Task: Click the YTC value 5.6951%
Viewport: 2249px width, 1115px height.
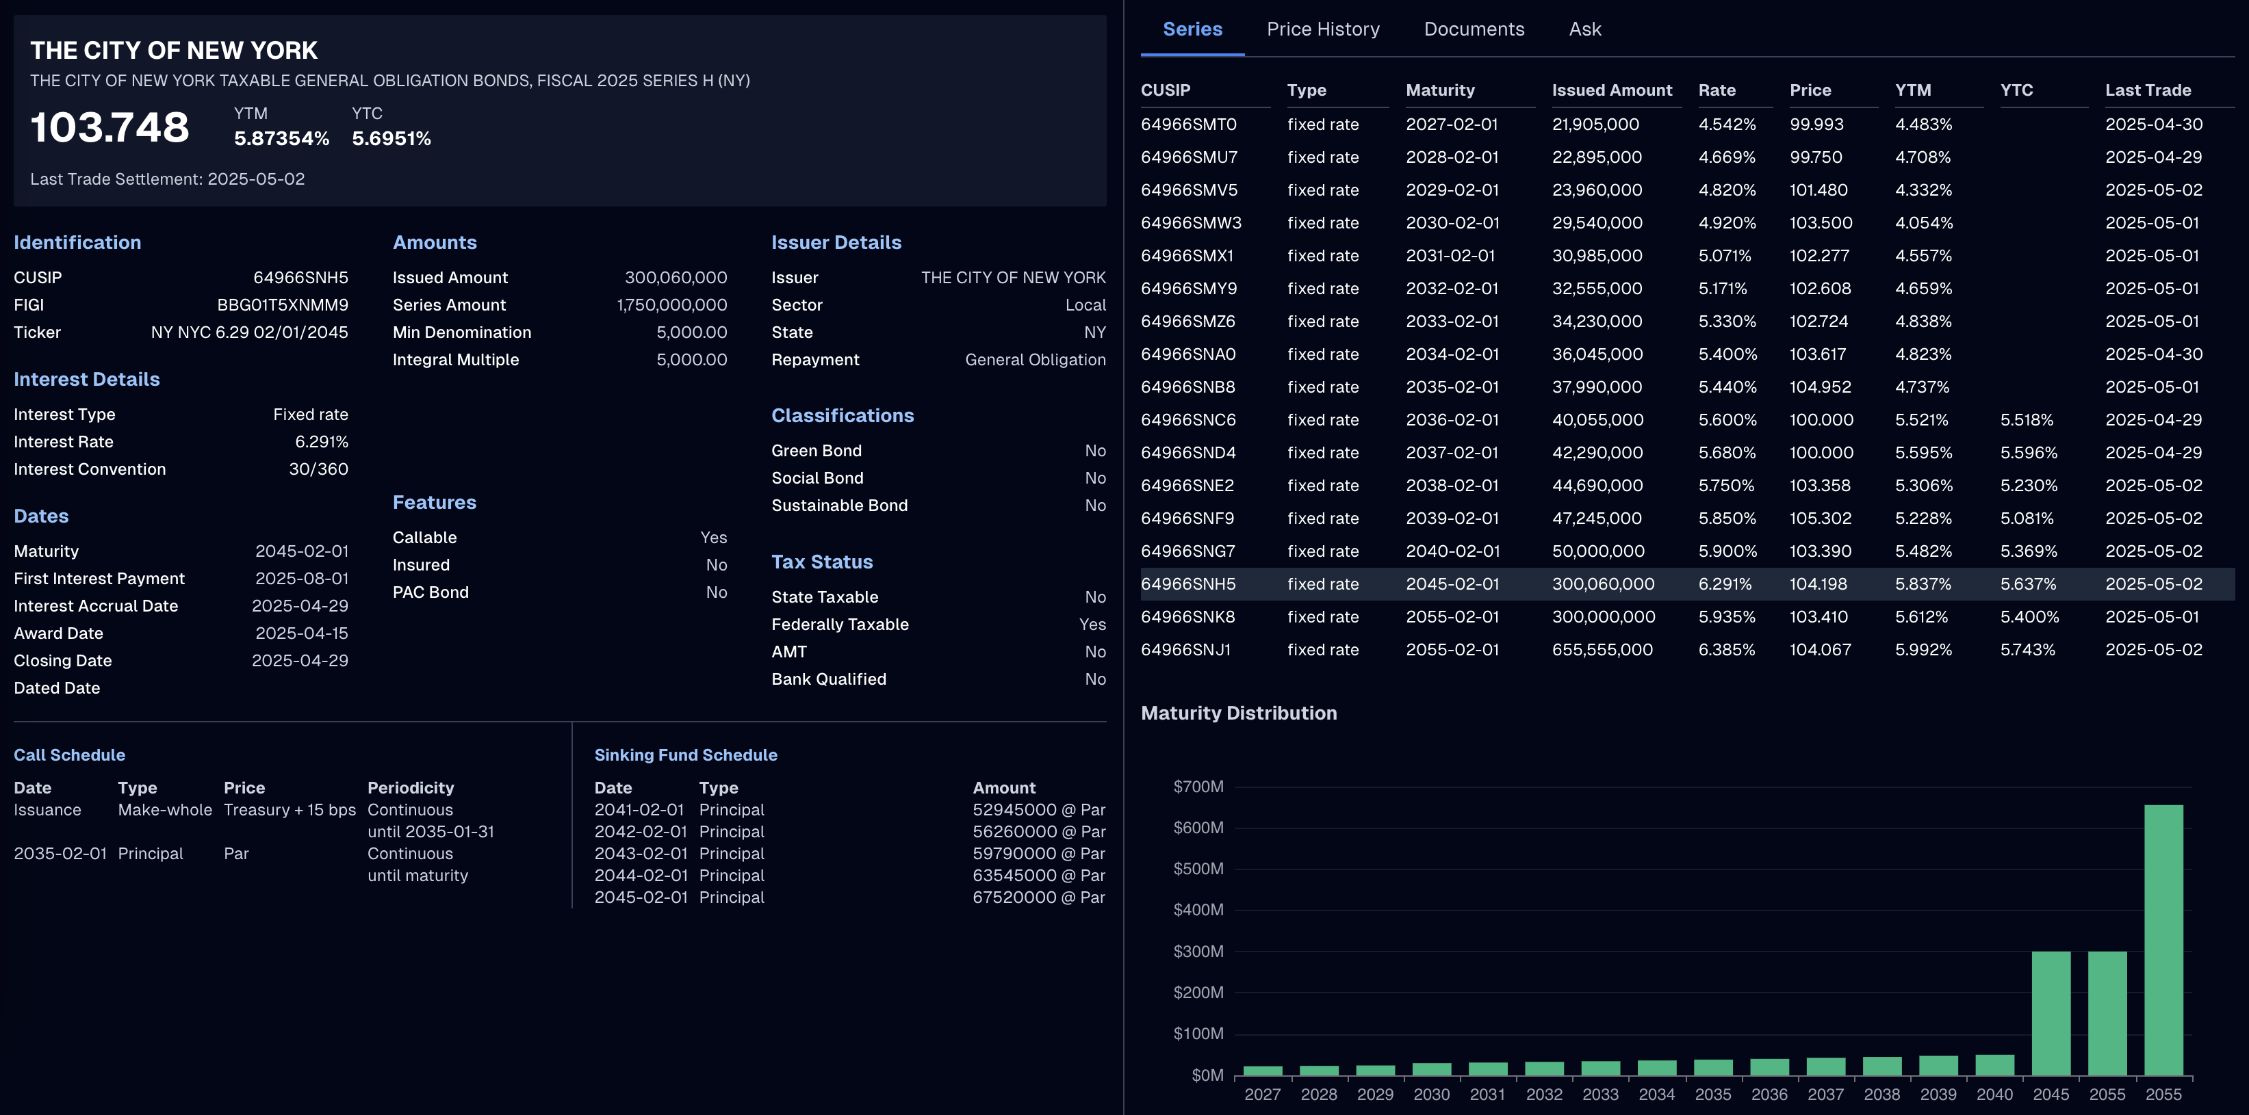Action: tap(391, 139)
